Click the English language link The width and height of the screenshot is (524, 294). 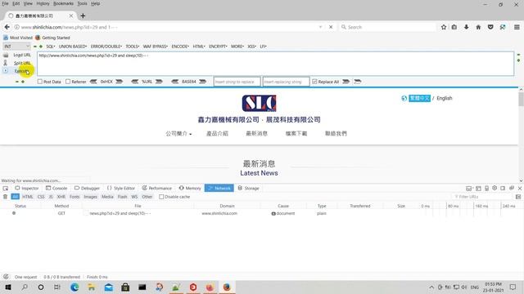point(444,98)
